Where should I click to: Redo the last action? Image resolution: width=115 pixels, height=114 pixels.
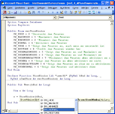[x=43, y=12]
